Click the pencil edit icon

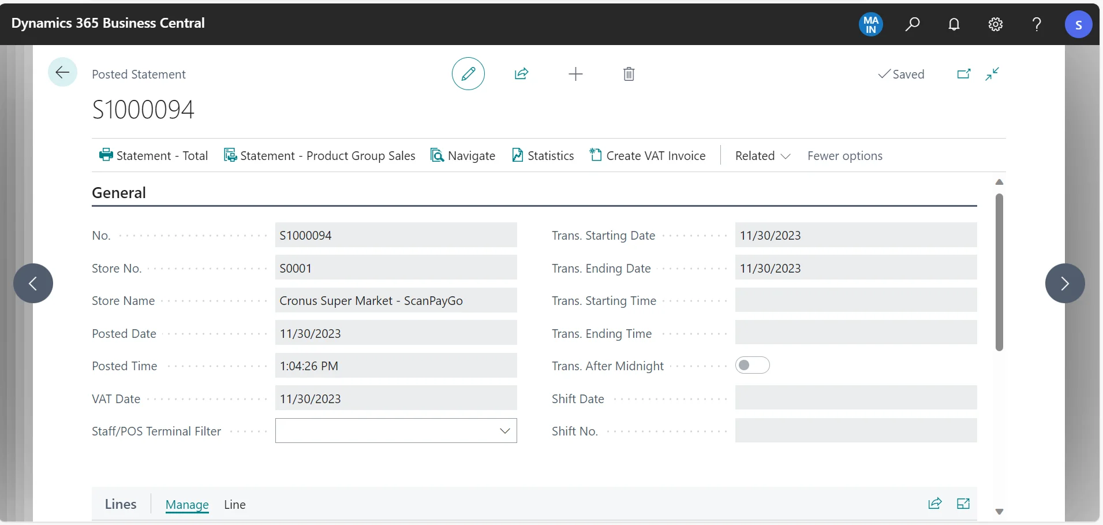point(468,74)
